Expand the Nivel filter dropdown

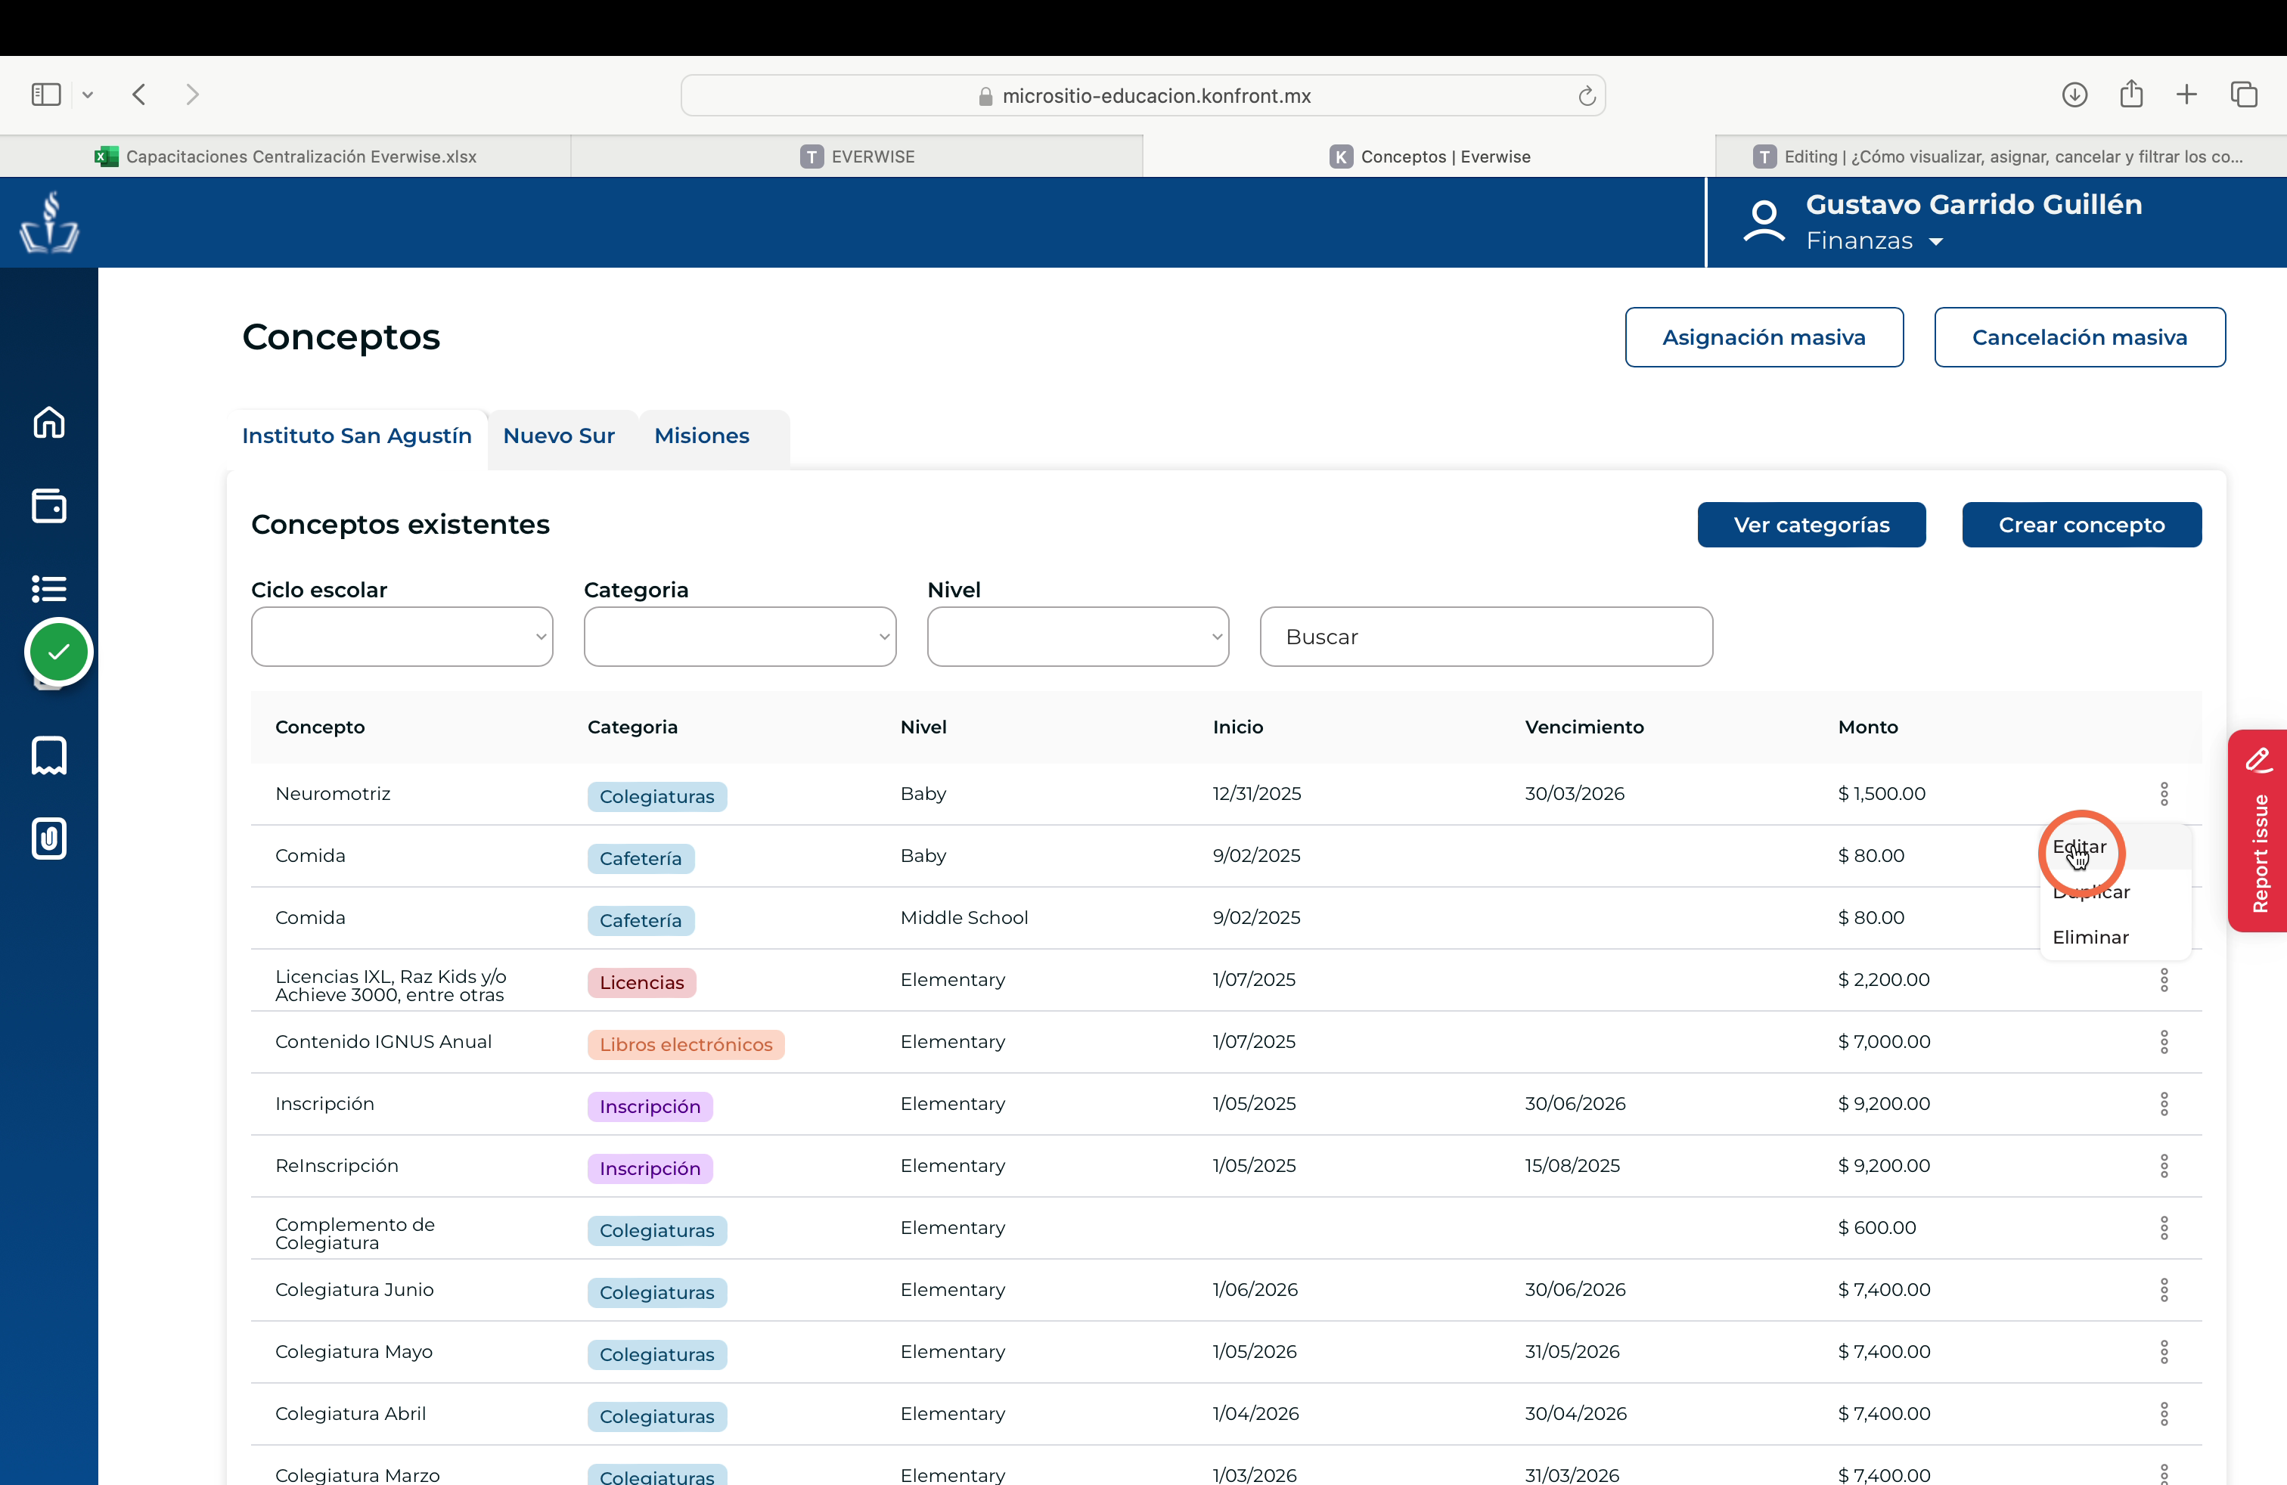tap(1078, 636)
